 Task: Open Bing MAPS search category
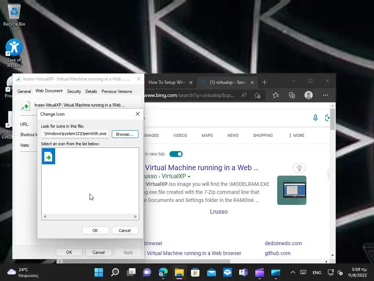pyautogui.click(x=207, y=135)
